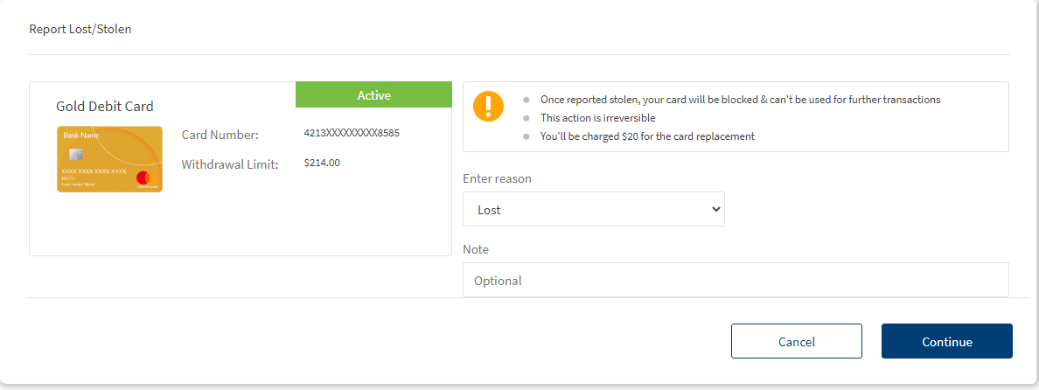
Task: Click the Report Lost/Stolen heading
Action: (x=80, y=30)
